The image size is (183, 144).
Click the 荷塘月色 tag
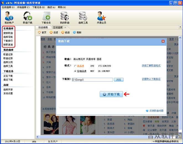[174, 130]
